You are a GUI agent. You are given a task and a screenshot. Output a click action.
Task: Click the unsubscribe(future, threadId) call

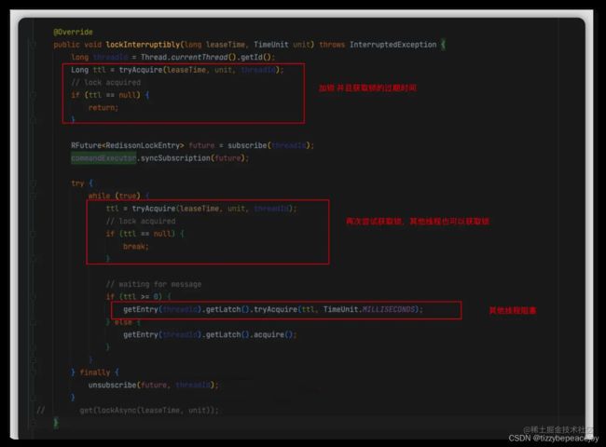[x=154, y=385]
